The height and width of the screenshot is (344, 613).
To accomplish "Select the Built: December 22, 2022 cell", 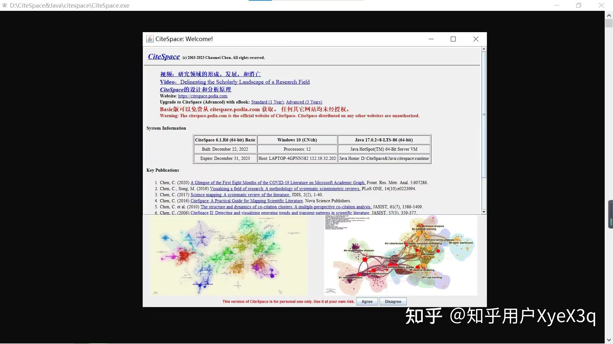I will (x=225, y=149).
